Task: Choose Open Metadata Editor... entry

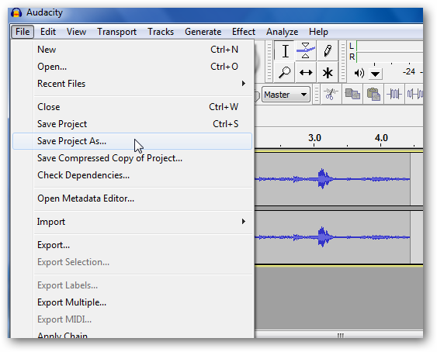Action: [x=133, y=198]
